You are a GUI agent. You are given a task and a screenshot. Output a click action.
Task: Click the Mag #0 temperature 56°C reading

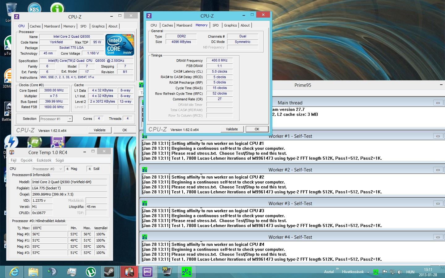pos(49,234)
